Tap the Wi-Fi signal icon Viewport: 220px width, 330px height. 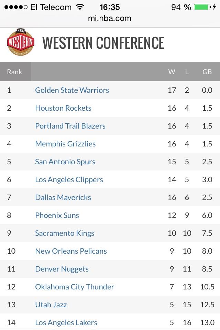pos(80,7)
